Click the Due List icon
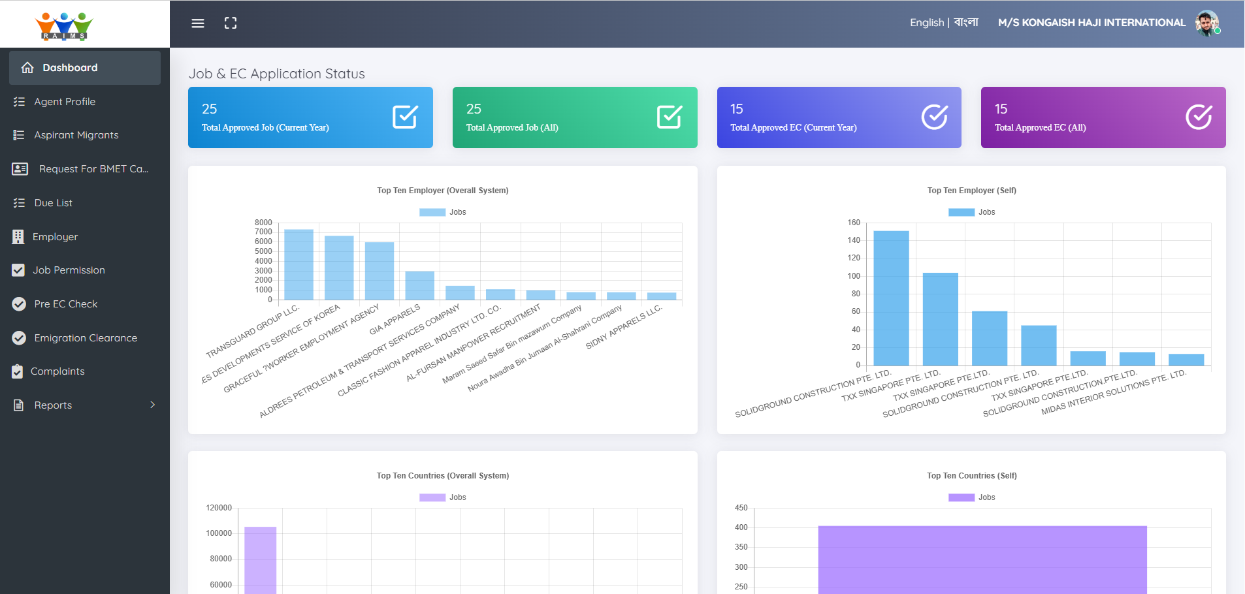 coord(19,203)
